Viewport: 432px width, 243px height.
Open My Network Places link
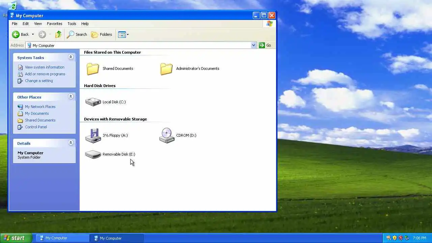point(40,107)
